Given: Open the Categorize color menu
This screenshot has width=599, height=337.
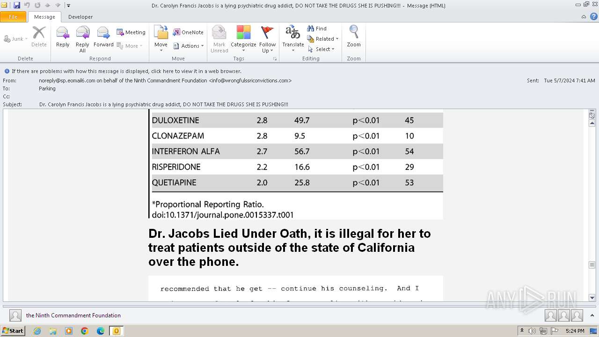Looking at the screenshot, I should 243,39.
